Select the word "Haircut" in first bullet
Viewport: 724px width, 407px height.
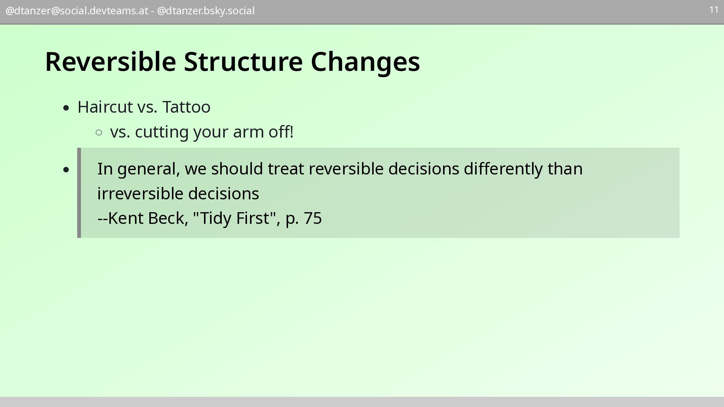105,107
